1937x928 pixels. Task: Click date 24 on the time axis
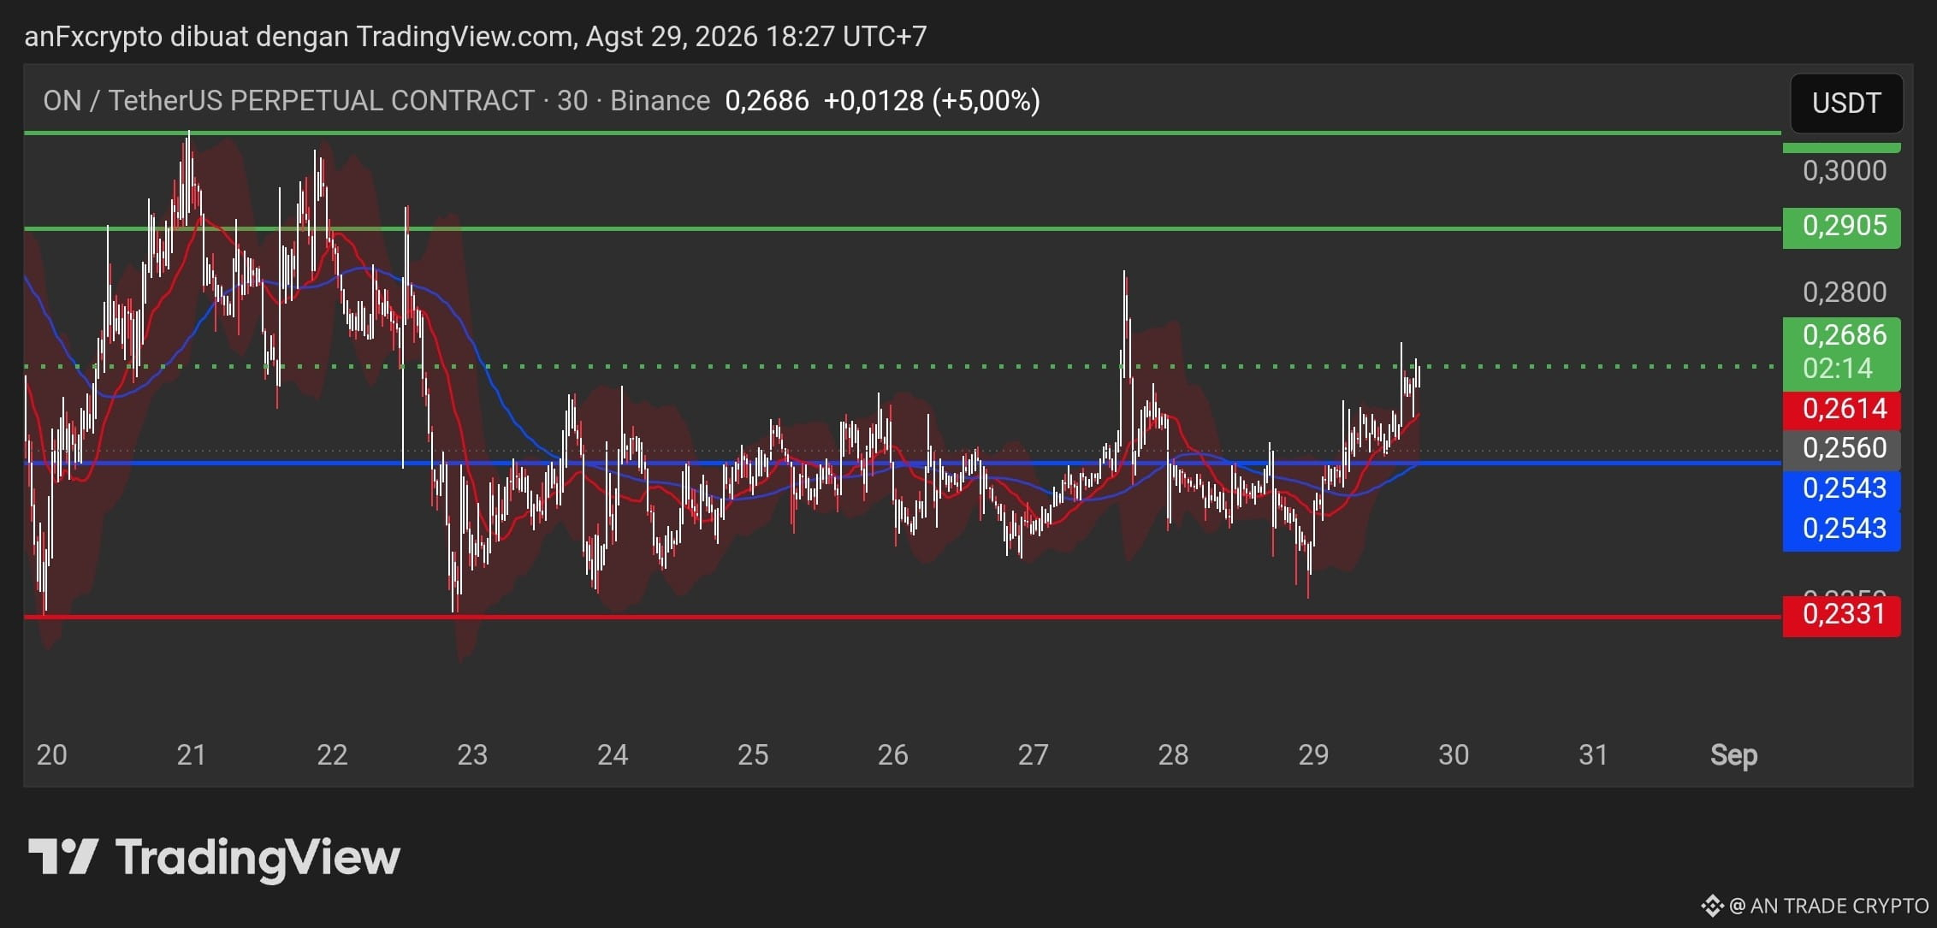613,755
